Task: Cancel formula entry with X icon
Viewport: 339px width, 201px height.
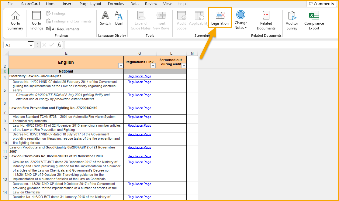Action: pyautogui.click(x=44, y=45)
